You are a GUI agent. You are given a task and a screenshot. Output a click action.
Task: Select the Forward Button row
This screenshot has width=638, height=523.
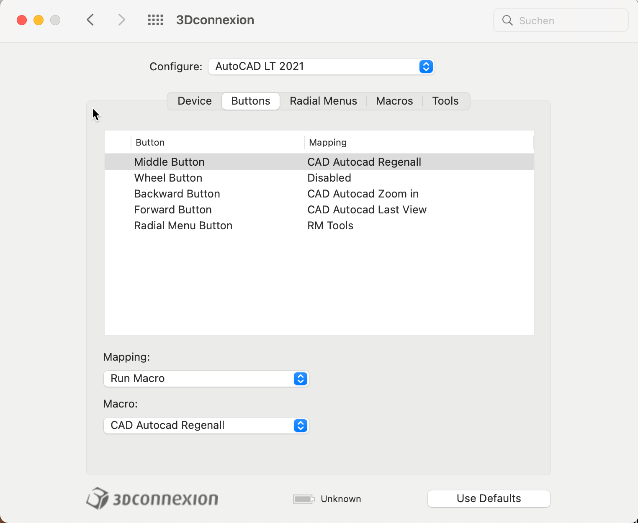[x=319, y=210]
